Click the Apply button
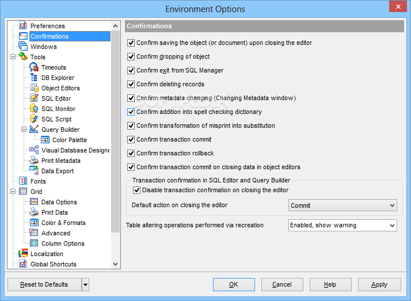The width and height of the screenshot is (411, 301). [x=379, y=284]
